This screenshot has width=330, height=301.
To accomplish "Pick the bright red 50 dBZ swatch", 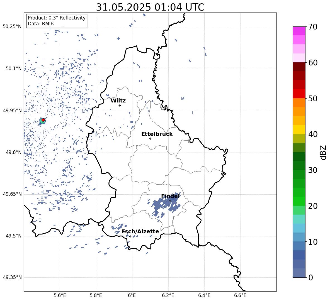I will 299,94.
